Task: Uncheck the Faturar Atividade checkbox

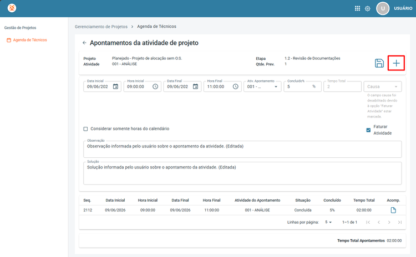Action: [368, 130]
